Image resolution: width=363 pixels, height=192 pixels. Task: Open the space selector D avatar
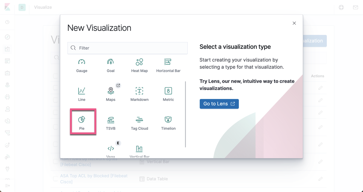[x=22, y=7]
